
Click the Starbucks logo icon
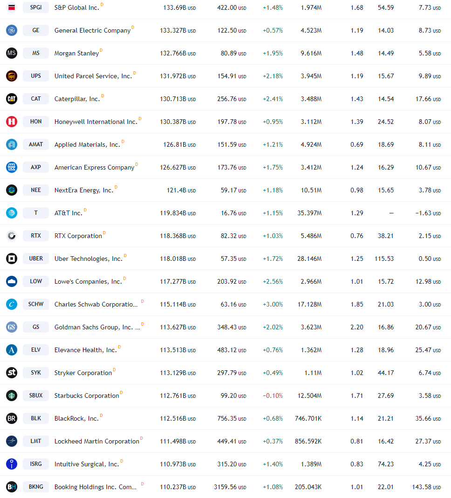click(12, 396)
